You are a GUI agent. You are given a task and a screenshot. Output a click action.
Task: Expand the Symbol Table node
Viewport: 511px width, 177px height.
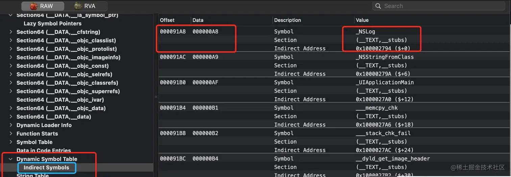click(x=10, y=142)
